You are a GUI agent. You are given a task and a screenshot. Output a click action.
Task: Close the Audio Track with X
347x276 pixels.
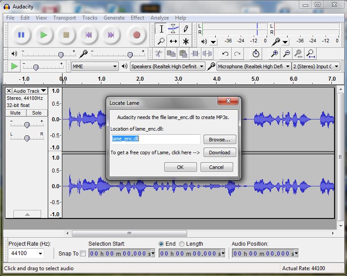click(x=8, y=91)
